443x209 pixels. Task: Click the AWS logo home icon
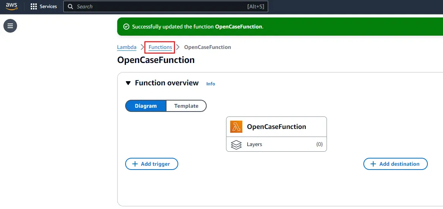(x=12, y=6)
